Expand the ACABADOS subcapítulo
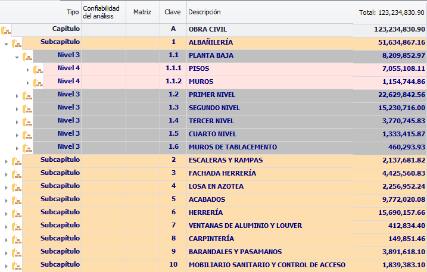427x272 pixels. 6,200
